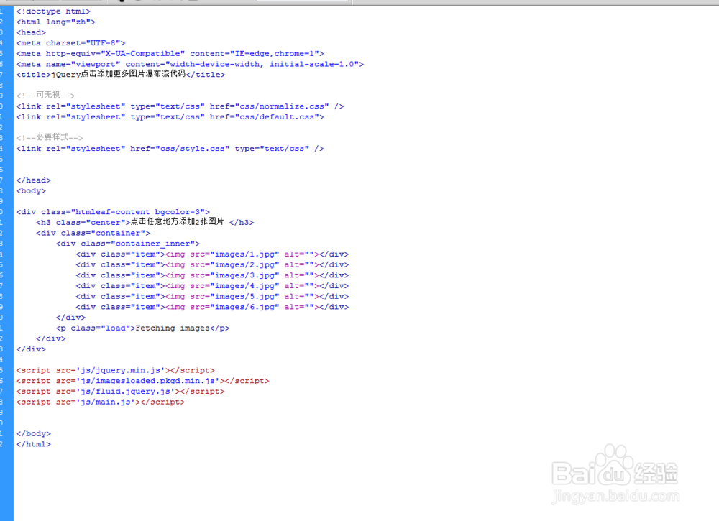Select the css/normalize.css link line
719x521 pixels.
180,106
